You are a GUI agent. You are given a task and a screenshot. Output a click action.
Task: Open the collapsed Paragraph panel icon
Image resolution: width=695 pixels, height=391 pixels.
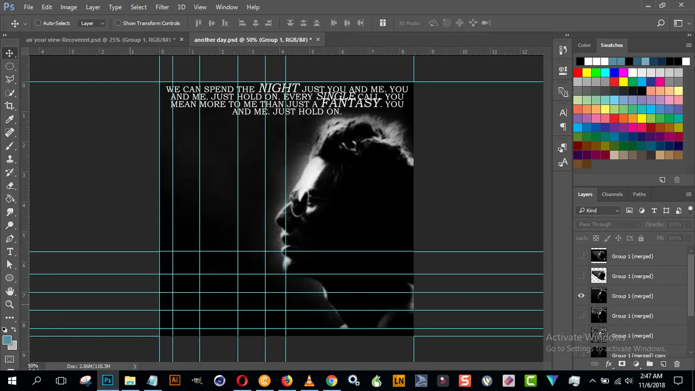coord(563,127)
